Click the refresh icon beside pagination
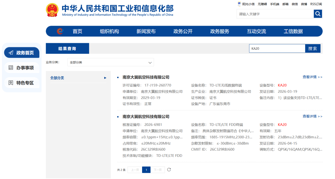 tap(169, 169)
